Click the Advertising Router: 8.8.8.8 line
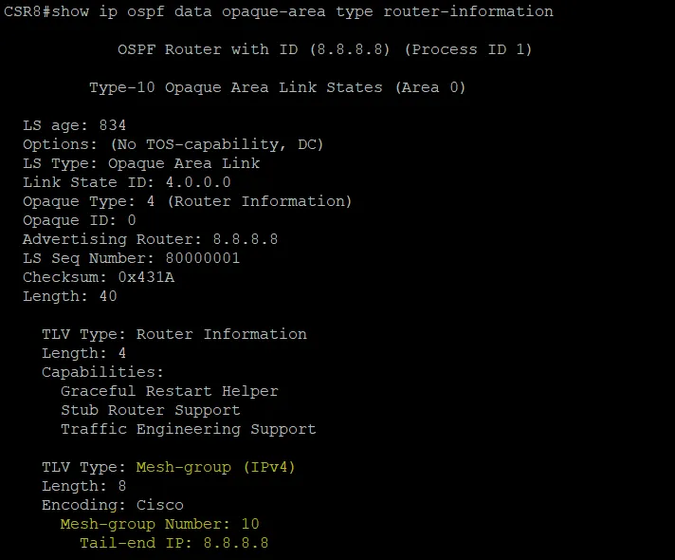This screenshot has height=560, width=675. (x=150, y=239)
